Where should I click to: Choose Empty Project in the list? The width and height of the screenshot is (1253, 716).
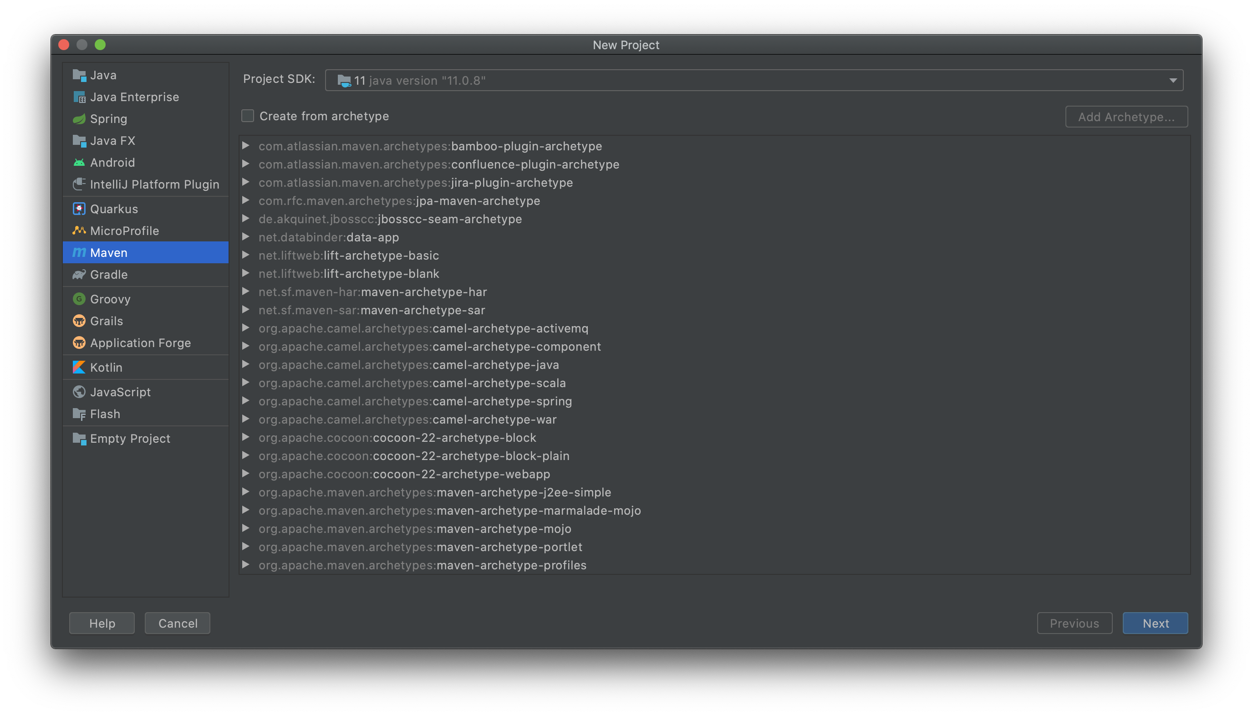pyautogui.click(x=130, y=438)
